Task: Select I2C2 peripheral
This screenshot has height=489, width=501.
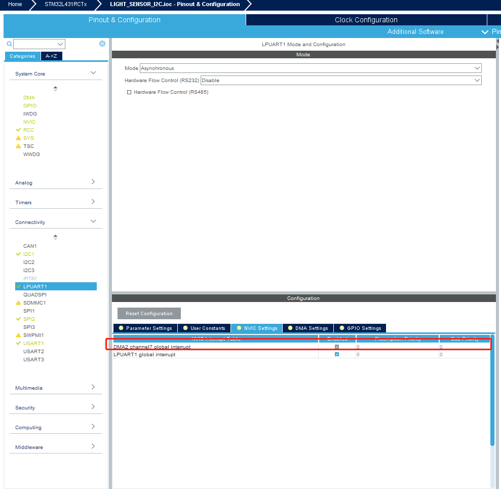Action: [29, 262]
